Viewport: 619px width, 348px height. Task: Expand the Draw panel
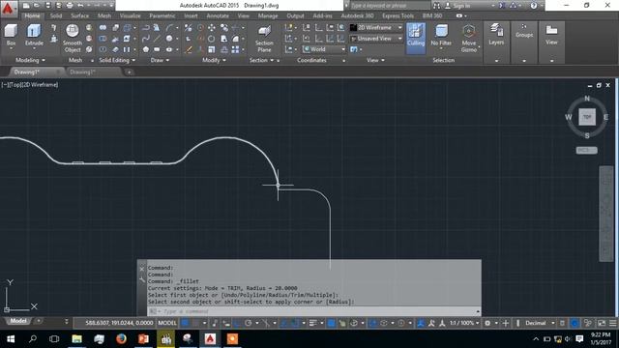(160, 60)
